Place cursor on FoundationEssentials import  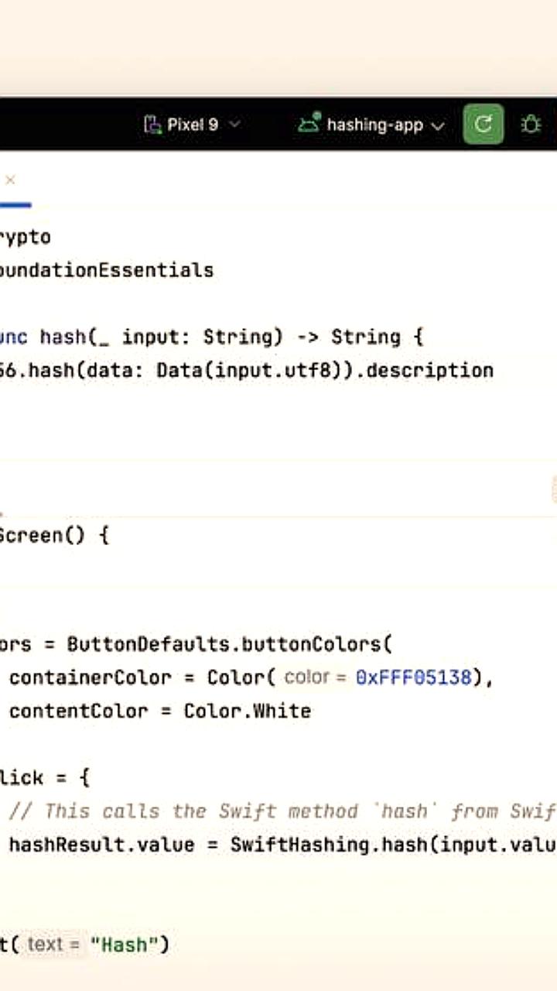107,270
